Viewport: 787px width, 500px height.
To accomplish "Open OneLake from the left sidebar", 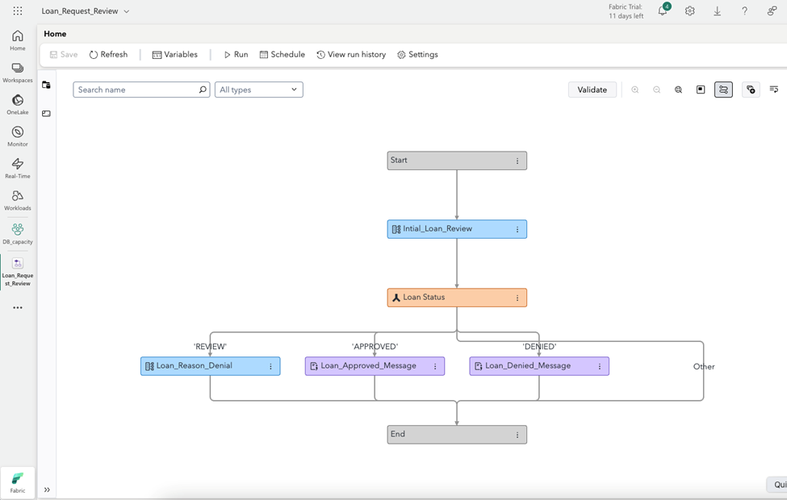I will tap(17, 105).
